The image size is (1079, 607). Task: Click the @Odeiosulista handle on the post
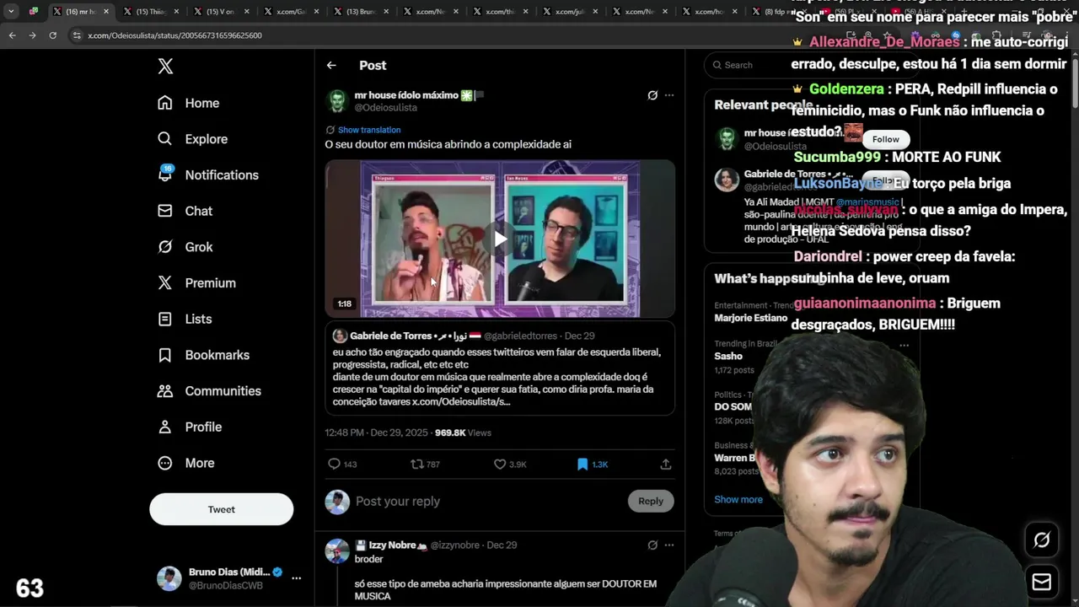pyautogui.click(x=386, y=108)
